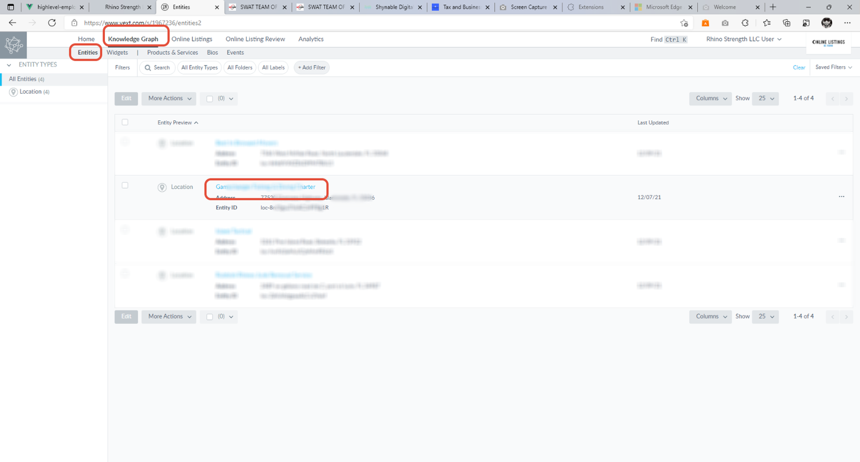Click the user profile avatar icon
Viewport: 860px width, 462px height.
pyautogui.click(x=827, y=23)
